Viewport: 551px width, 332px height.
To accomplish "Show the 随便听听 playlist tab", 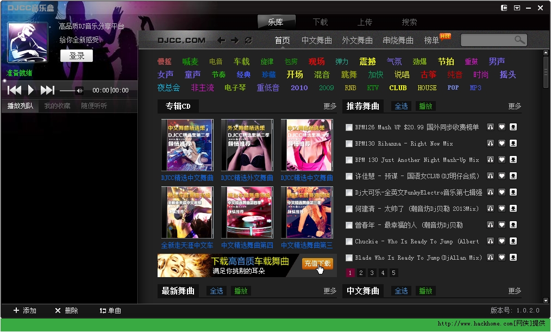I will click(94, 106).
